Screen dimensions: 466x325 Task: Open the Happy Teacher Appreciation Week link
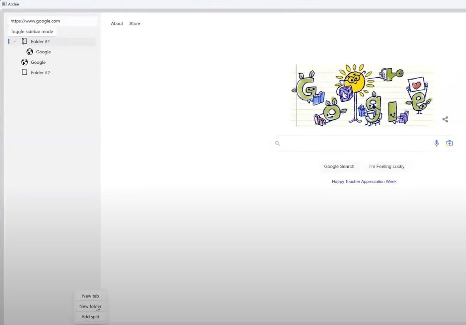(364, 182)
